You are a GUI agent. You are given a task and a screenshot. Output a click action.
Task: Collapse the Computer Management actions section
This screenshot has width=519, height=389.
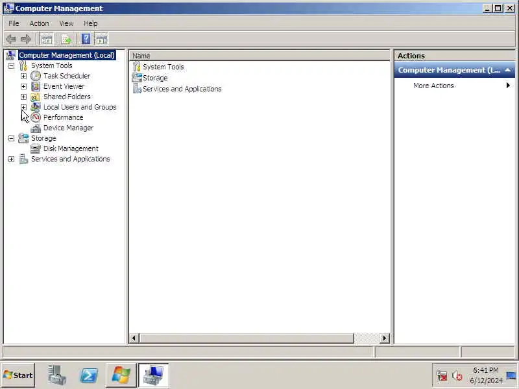(507, 70)
